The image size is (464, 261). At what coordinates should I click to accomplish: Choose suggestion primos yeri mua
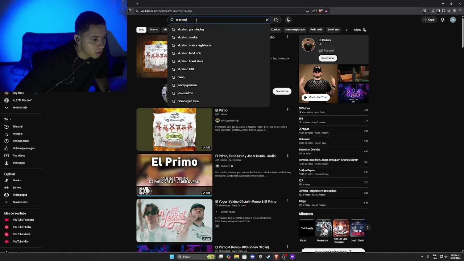coord(219,101)
